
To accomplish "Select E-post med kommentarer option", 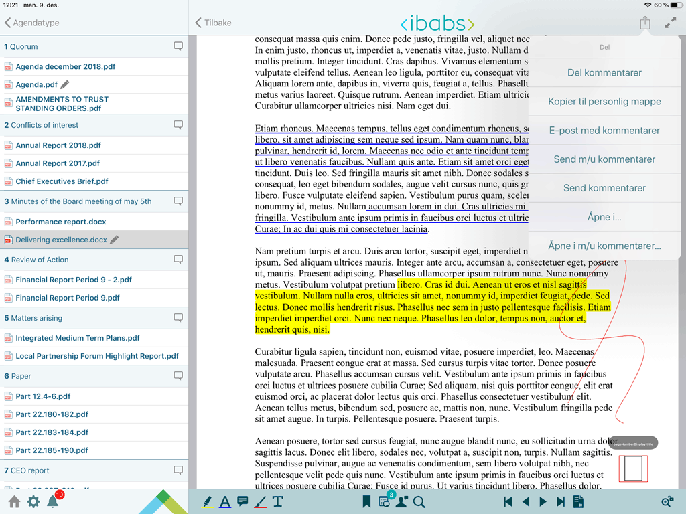I will pos(604,131).
